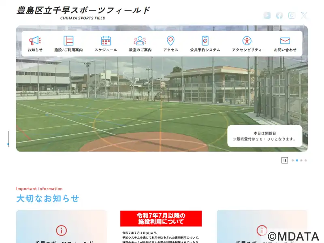Click the smartphone 公共予約システム icon

tap(205, 41)
